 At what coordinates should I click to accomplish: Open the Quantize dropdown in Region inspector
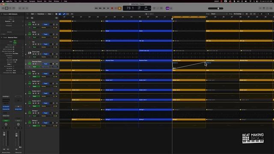tap(18, 21)
